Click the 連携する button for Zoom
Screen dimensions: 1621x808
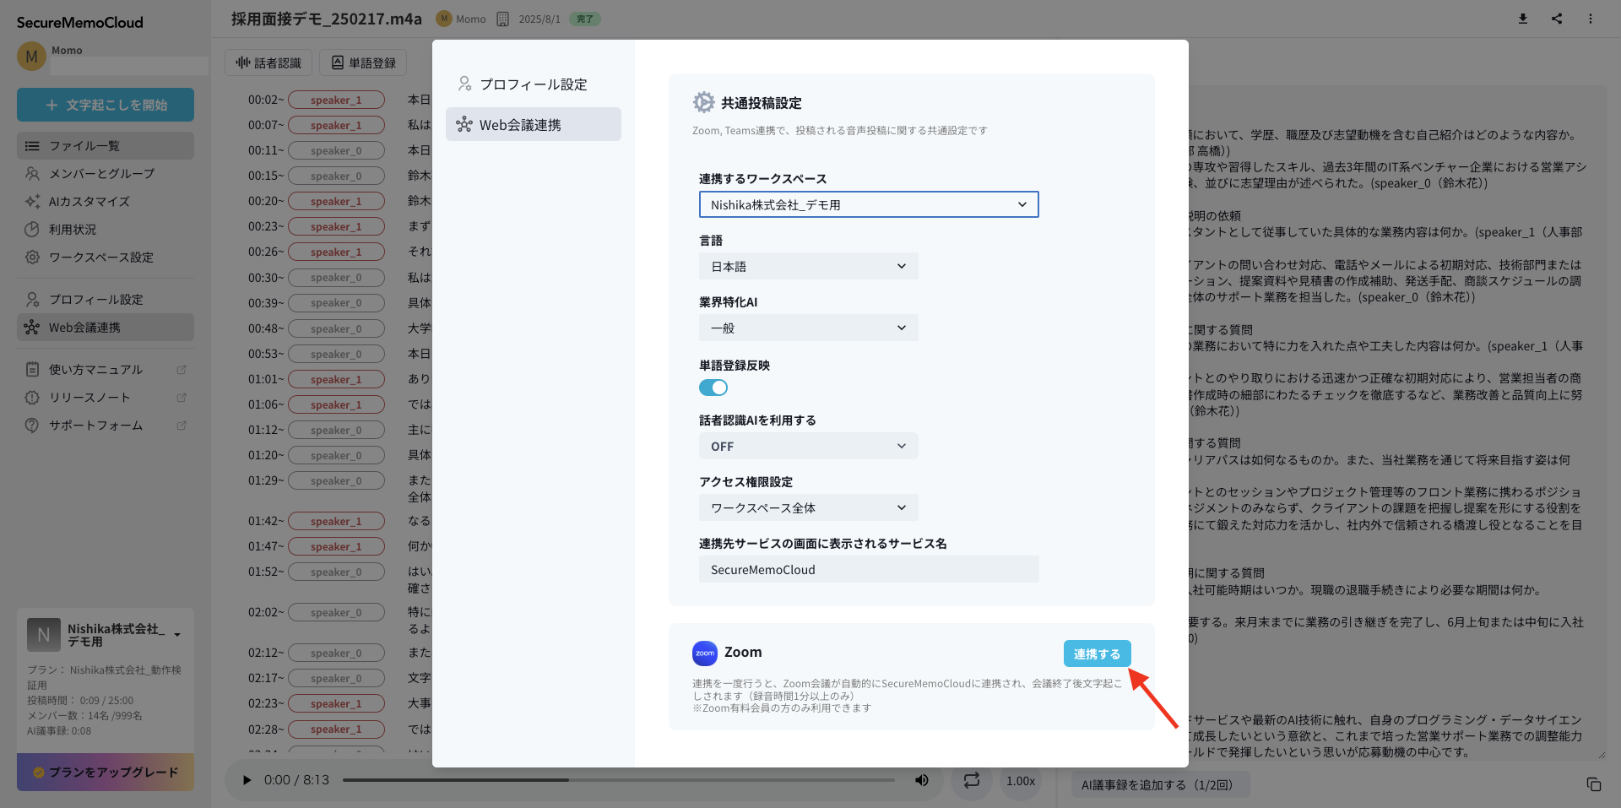[x=1097, y=653]
